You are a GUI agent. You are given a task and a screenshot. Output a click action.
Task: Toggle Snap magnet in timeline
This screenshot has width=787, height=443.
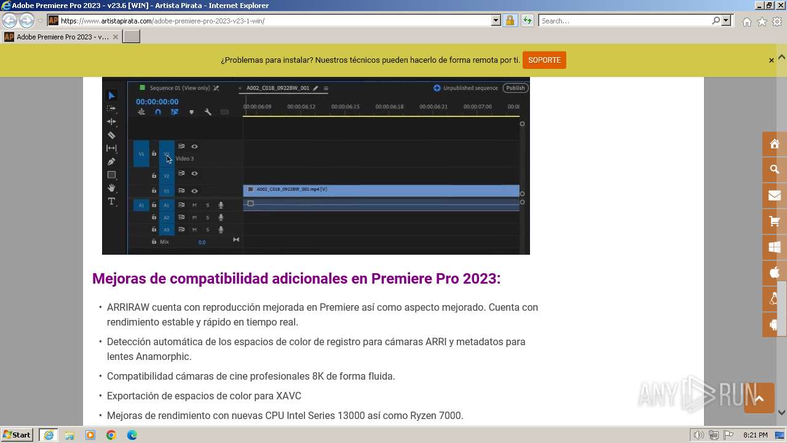pos(158,112)
